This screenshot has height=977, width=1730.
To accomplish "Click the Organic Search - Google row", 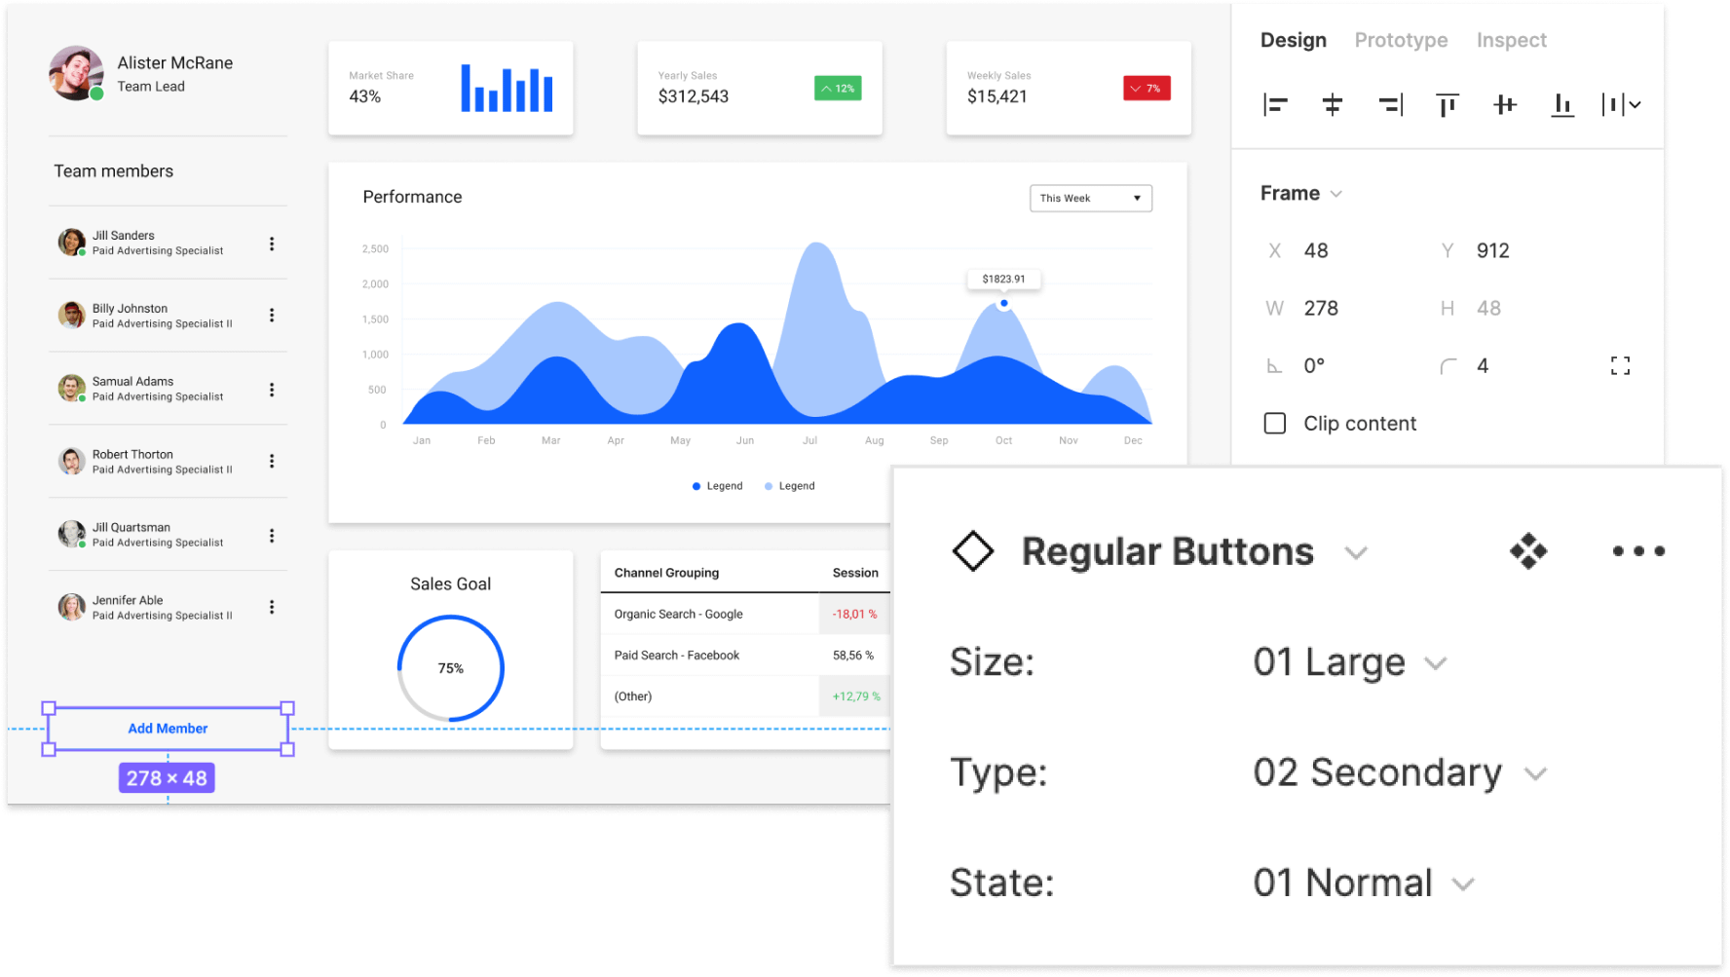I will click(x=745, y=614).
